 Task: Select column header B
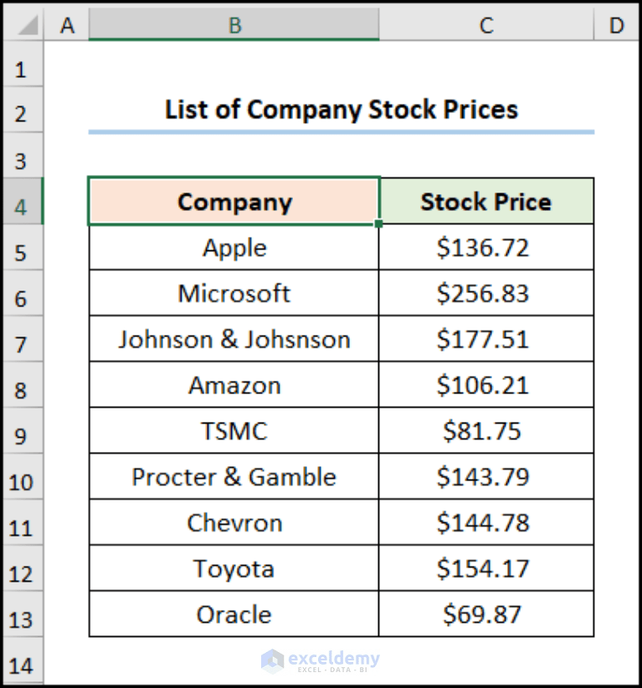(x=234, y=25)
